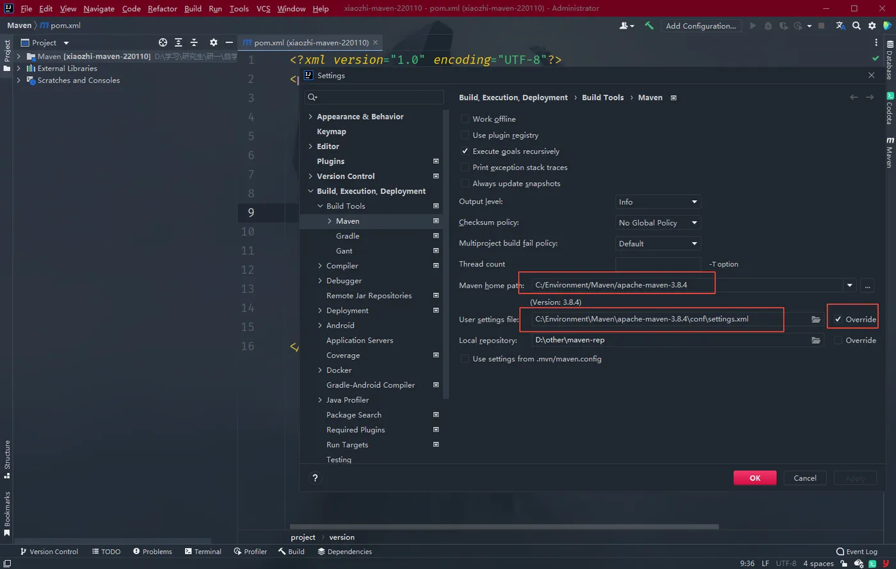Enable Use settings from .mvn/maven.config
This screenshot has height=569, width=896.
465,359
